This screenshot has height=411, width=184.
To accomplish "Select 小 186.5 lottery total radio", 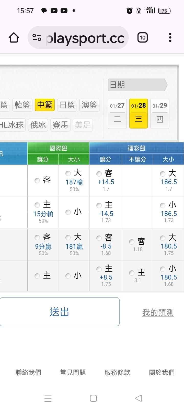I will [163, 205].
